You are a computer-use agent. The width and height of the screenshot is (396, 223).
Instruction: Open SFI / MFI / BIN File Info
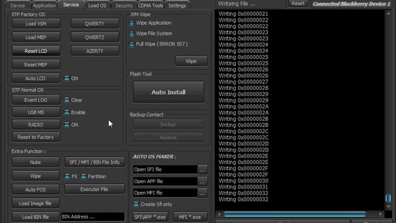(x=95, y=162)
